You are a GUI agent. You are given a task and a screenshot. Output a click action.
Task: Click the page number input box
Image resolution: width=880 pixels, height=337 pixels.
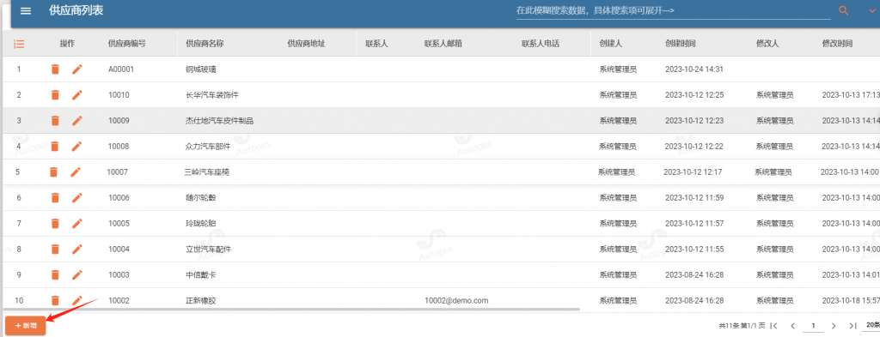click(813, 325)
